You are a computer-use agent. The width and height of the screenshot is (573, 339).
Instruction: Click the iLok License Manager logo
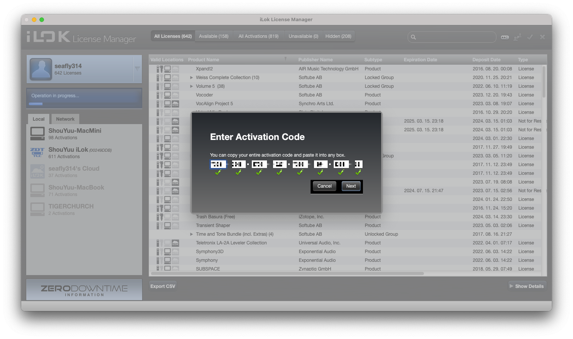click(81, 37)
